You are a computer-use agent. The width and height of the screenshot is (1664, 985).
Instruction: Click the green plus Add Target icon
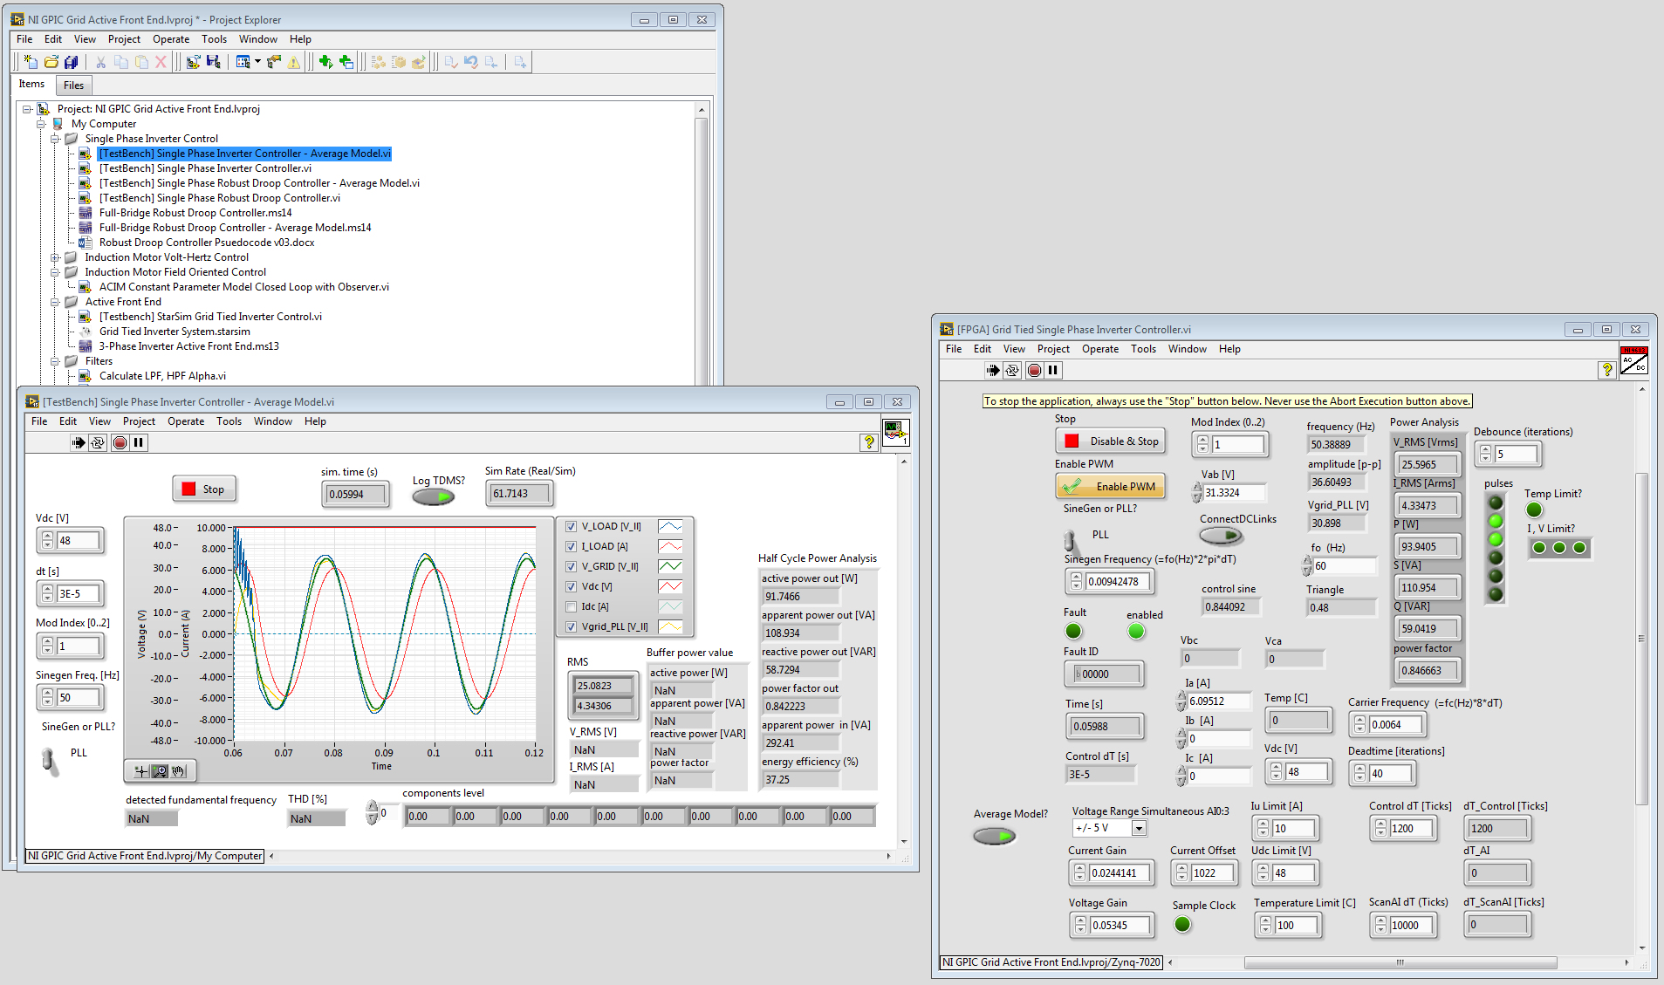325,62
